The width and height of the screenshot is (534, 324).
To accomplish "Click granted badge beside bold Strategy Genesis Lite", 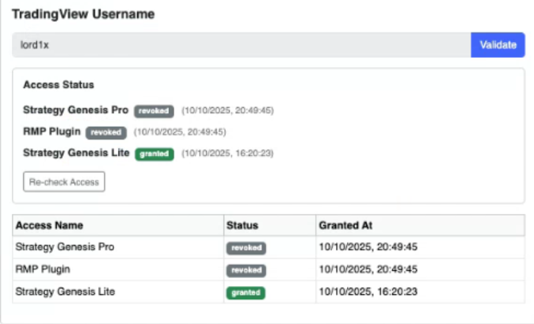I will click(154, 154).
